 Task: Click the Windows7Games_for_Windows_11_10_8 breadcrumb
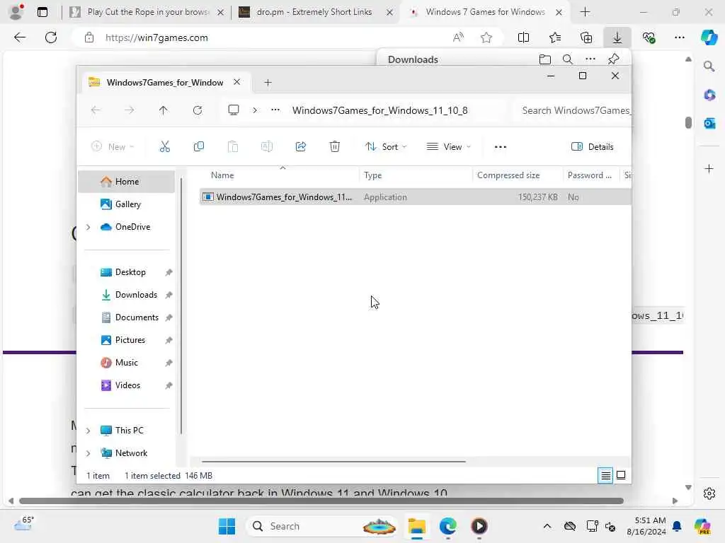[380, 110]
